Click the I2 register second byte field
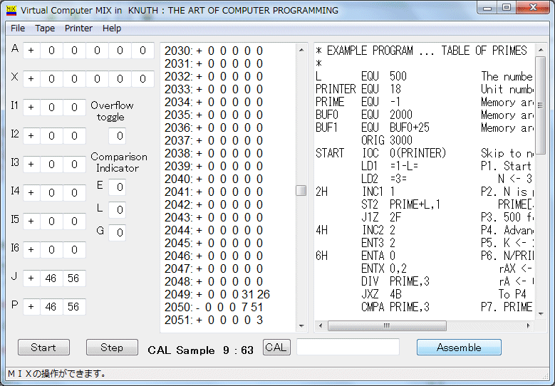555x386 pixels. [x=74, y=136]
